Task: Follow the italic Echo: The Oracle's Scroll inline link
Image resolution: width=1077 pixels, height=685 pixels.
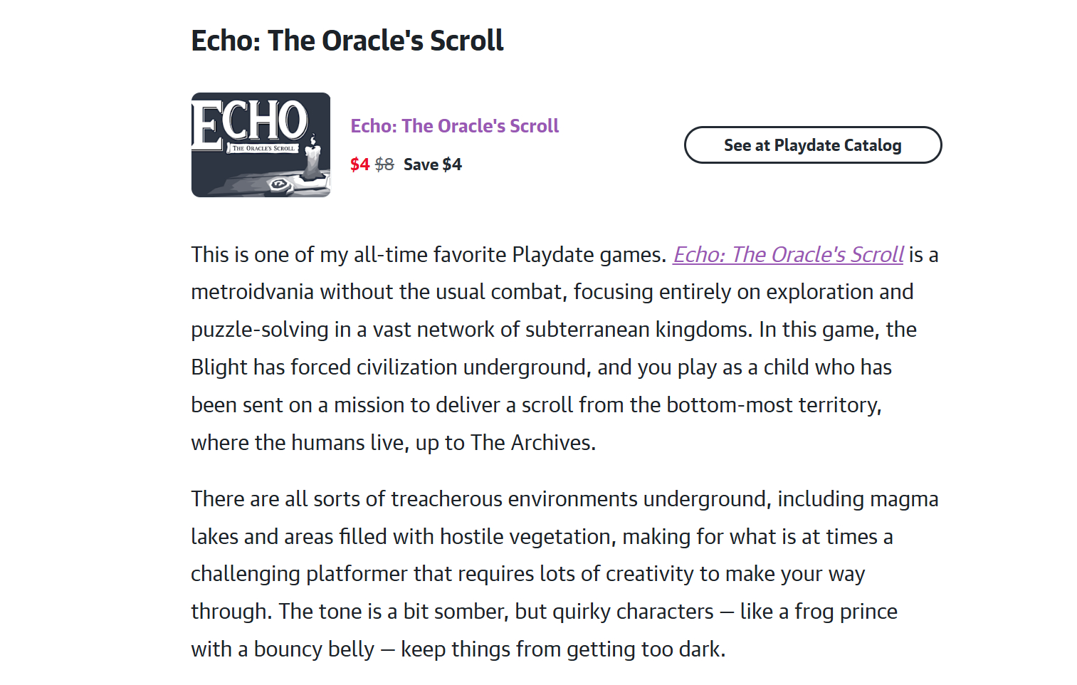Action: pyautogui.click(x=788, y=255)
